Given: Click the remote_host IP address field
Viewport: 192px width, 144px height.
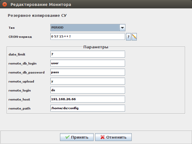Looking at the screenshot, I should (x=88, y=99).
